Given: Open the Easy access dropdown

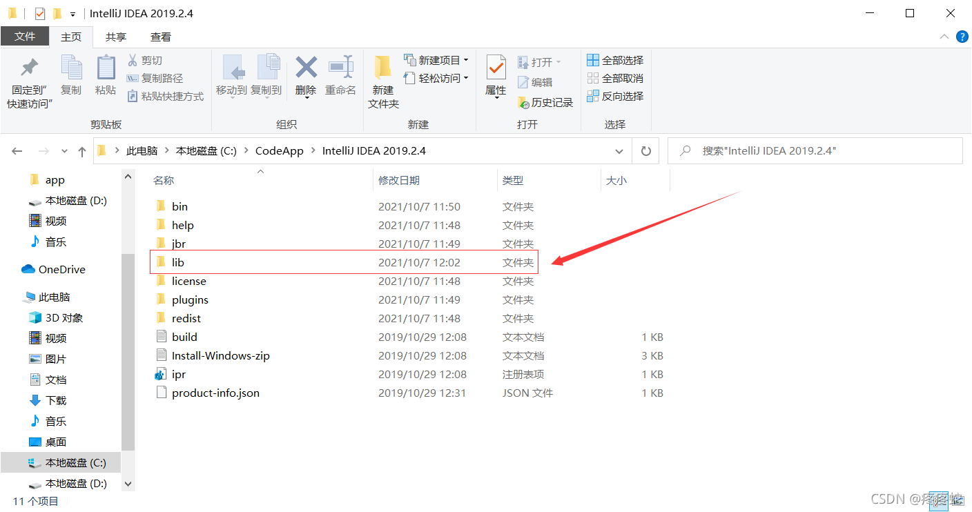Looking at the screenshot, I should tap(436, 78).
